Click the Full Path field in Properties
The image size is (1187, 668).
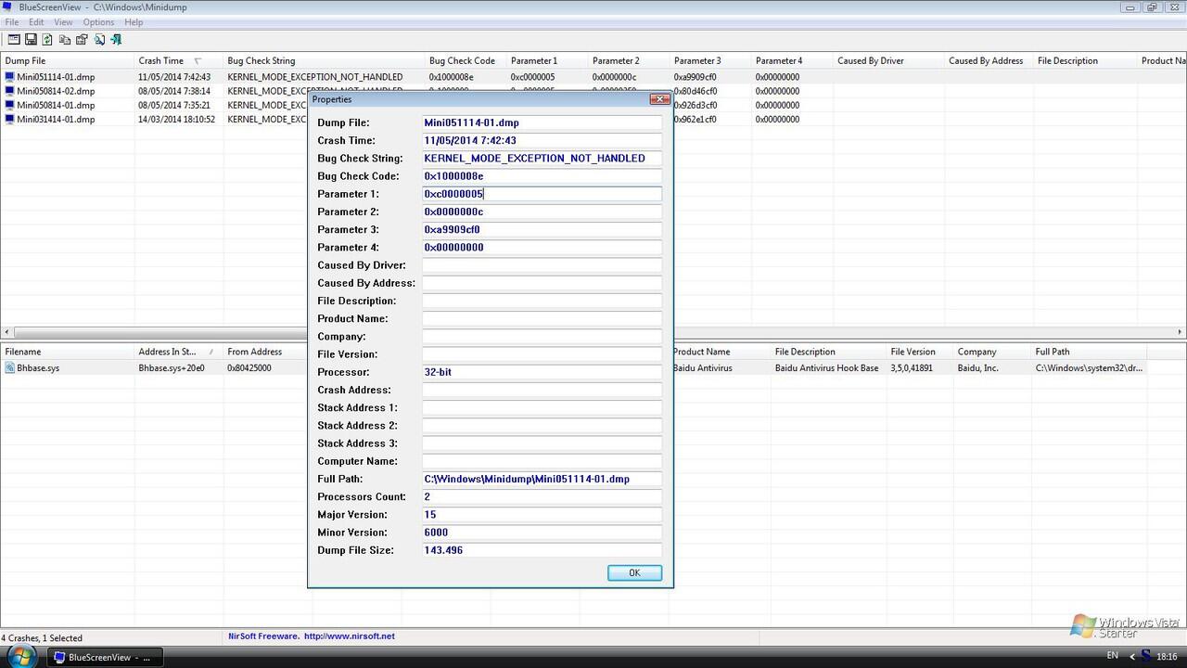pos(542,479)
